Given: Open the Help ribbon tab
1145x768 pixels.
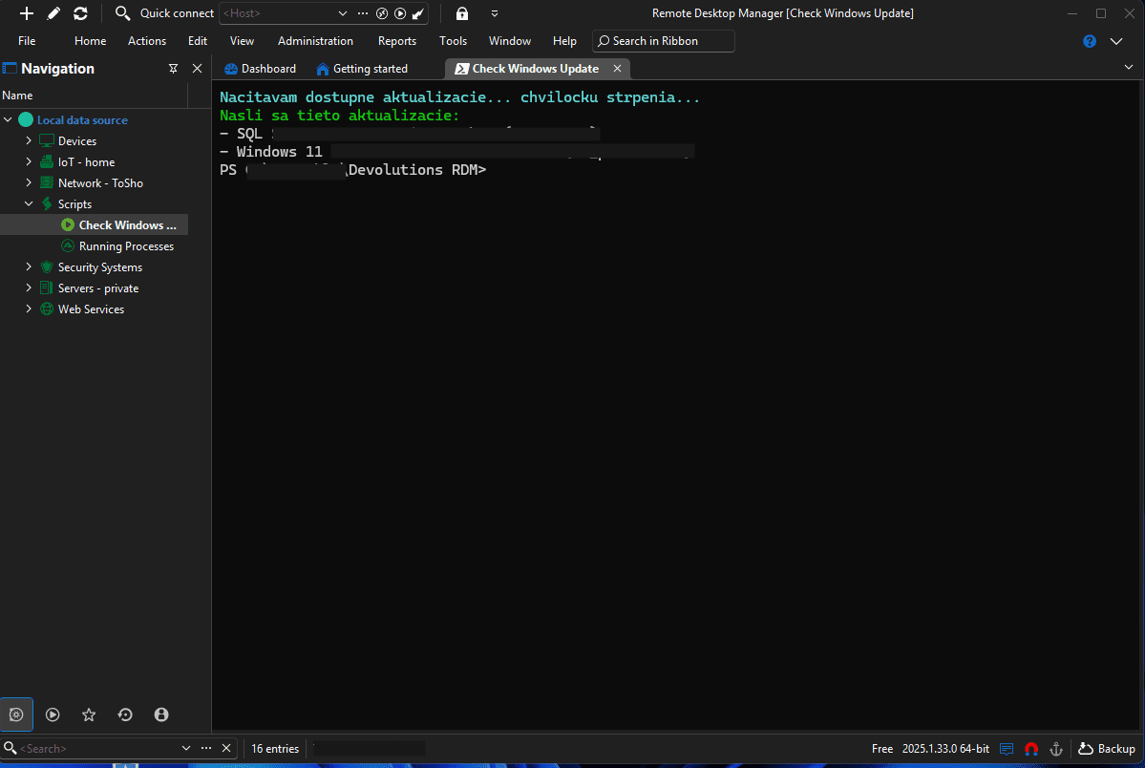Looking at the screenshot, I should pyautogui.click(x=564, y=41).
